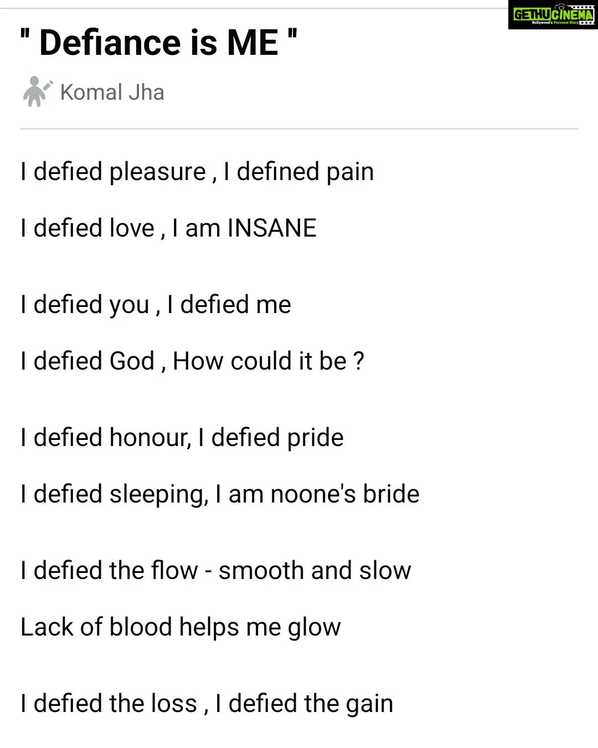Click the line "I defied God, How could it be?"
The image size is (598, 748).
click(192, 361)
